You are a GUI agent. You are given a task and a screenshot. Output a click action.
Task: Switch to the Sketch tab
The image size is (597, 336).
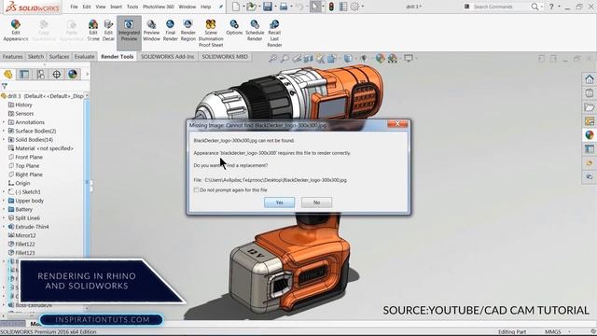point(35,56)
